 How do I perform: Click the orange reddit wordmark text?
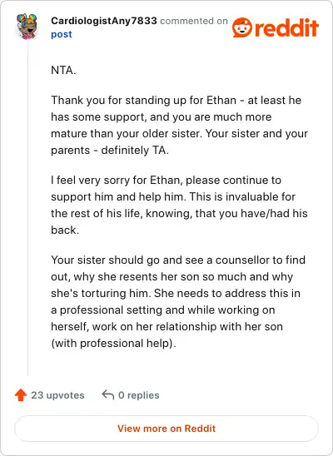coord(287,28)
